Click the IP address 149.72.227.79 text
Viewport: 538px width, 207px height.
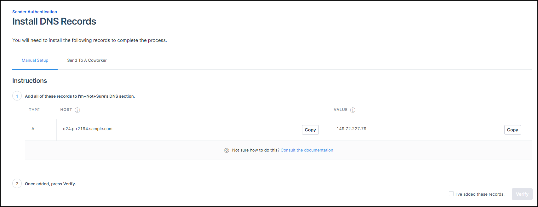click(352, 129)
